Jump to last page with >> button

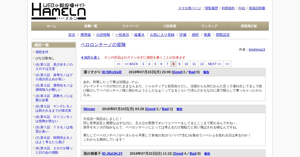227,64
